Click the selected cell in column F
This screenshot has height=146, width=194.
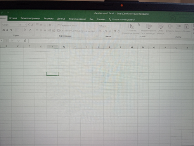click(x=52, y=74)
